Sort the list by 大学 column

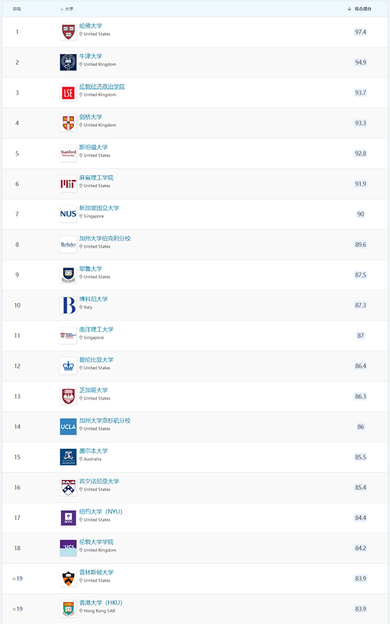67,8
